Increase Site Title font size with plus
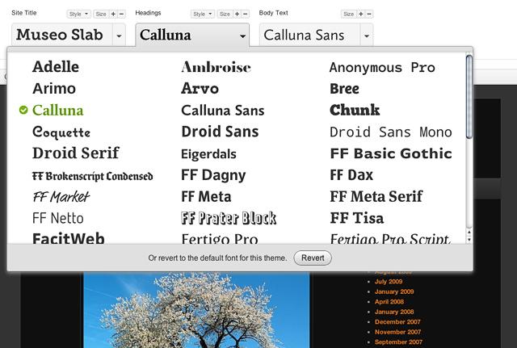Screen dimensions: 517x348 pyautogui.click(x=112, y=14)
